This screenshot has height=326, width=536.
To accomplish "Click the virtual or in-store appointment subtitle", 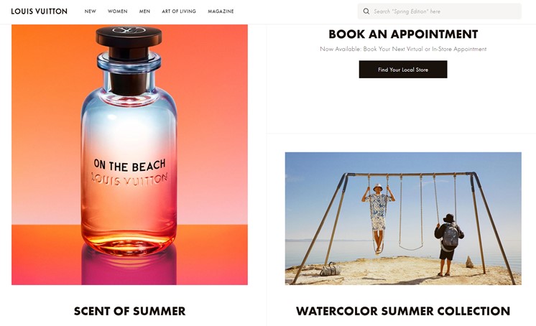I will [x=403, y=49].
